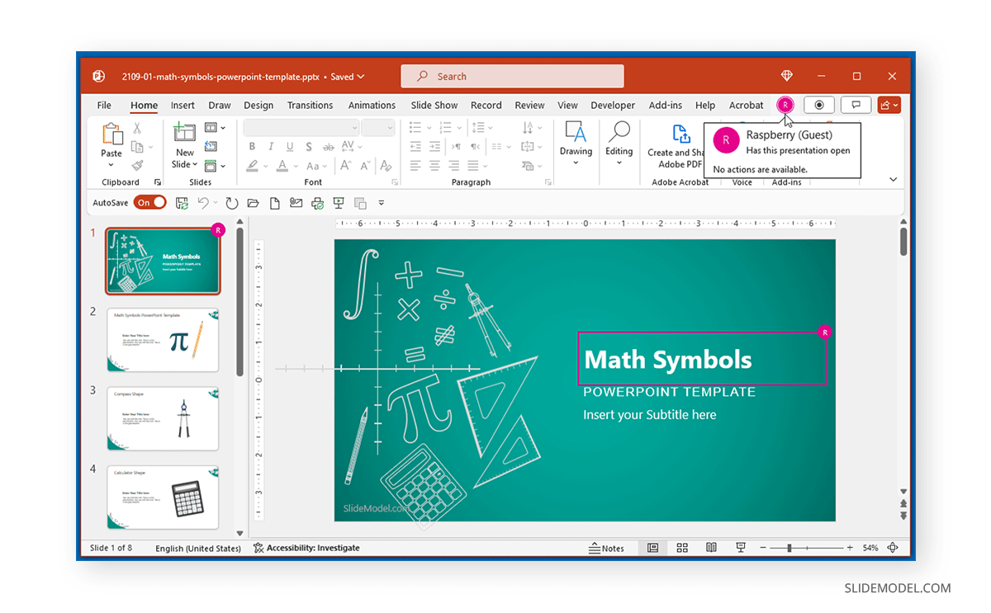The width and height of the screenshot is (991, 613).
Task: Open the font size dropdown
Action: (x=378, y=128)
